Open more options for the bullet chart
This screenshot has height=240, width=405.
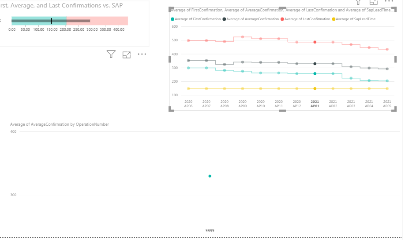[x=142, y=54]
